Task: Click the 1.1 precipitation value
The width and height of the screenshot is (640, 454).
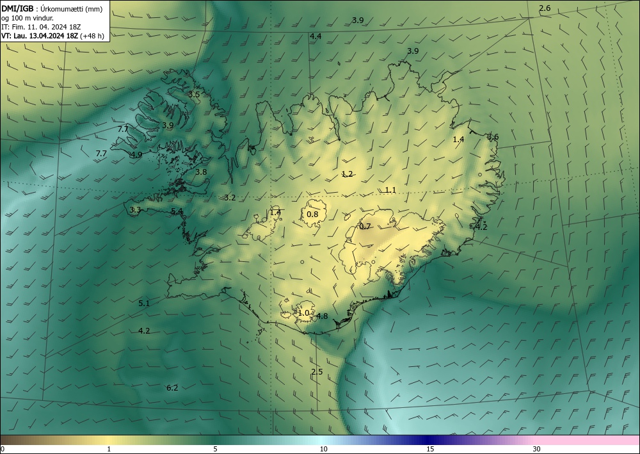Action: pyautogui.click(x=390, y=190)
